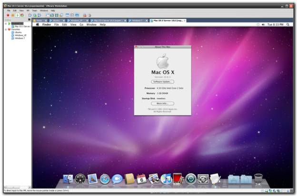Click the Memory value text
The image size is (297, 196).
pyautogui.click(x=162, y=93)
